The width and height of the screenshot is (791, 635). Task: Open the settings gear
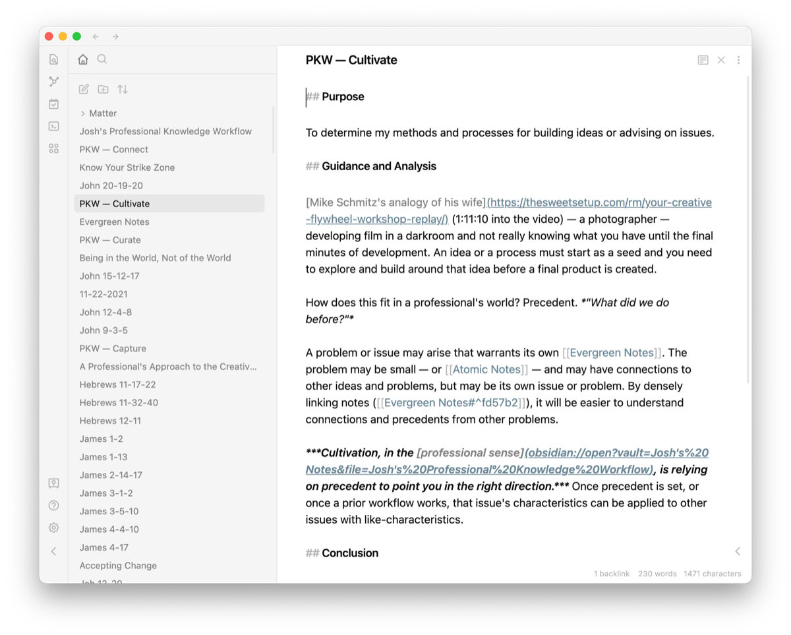(x=54, y=528)
